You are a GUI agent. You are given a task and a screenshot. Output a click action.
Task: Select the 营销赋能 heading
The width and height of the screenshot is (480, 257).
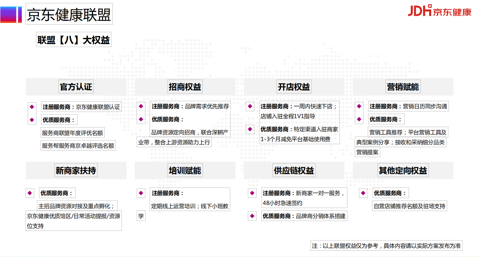tap(403, 87)
